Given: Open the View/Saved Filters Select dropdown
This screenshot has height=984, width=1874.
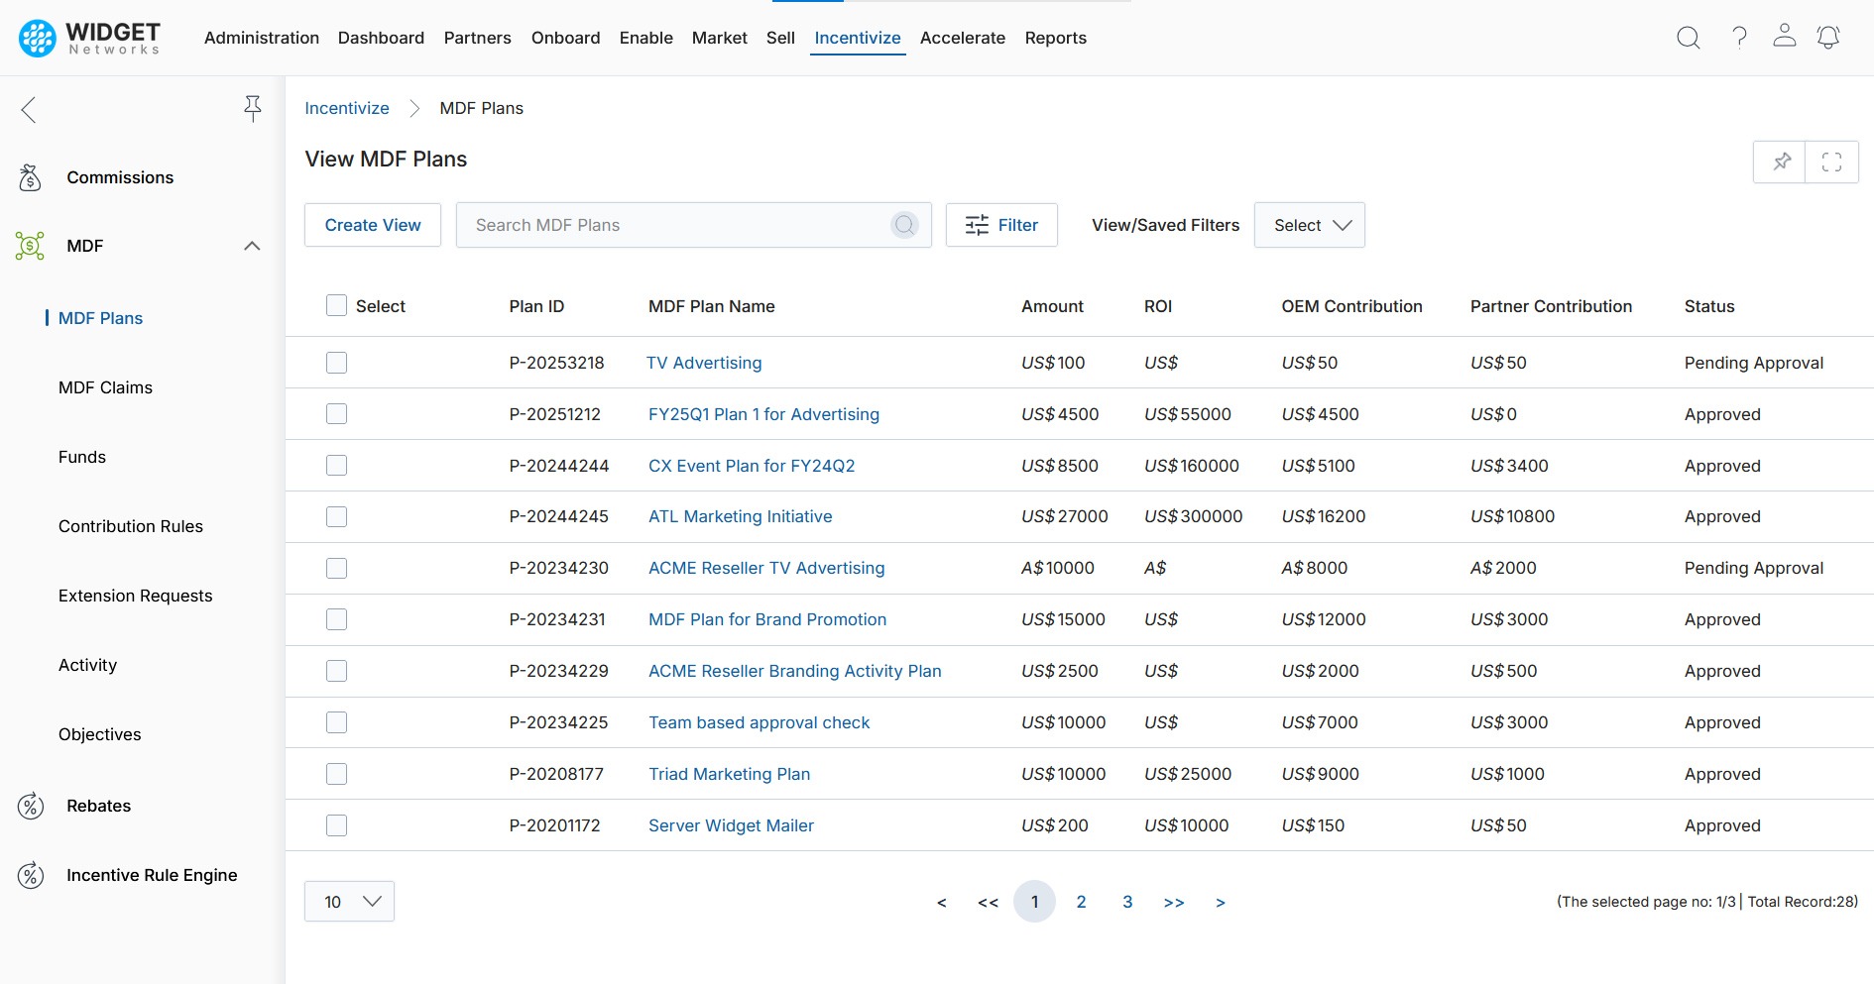Looking at the screenshot, I should click(1309, 225).
